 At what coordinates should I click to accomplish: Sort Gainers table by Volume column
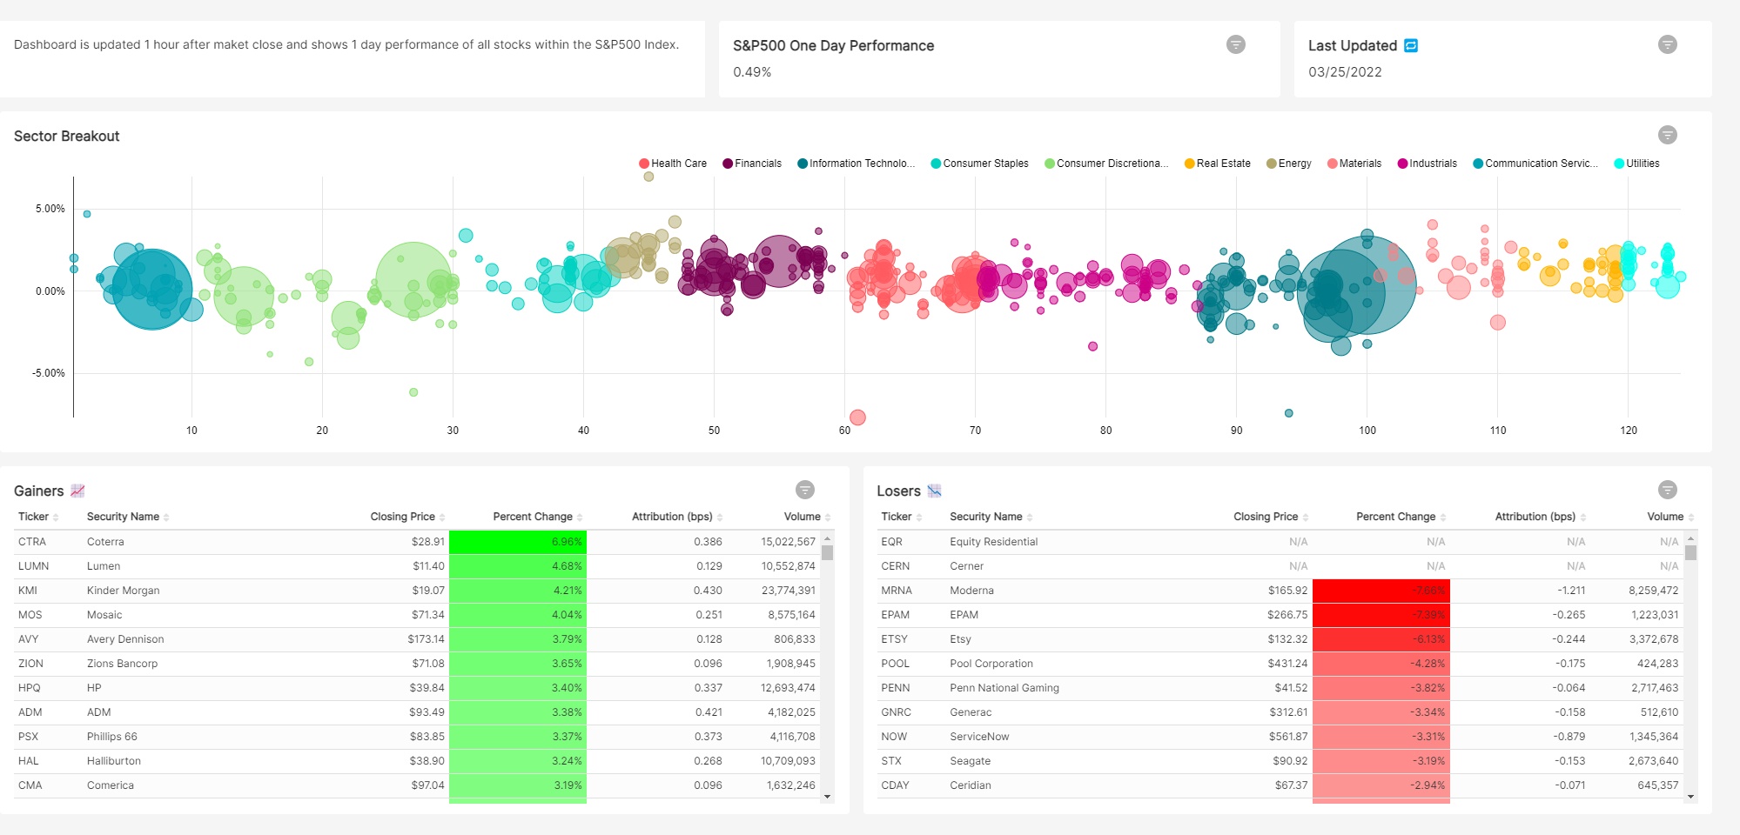tap(802, 517)
